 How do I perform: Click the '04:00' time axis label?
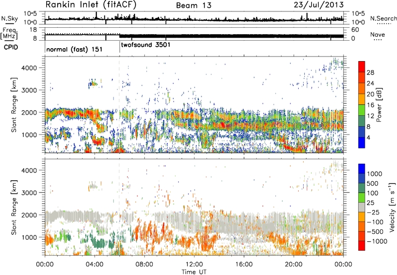click(x=95, y=265)
